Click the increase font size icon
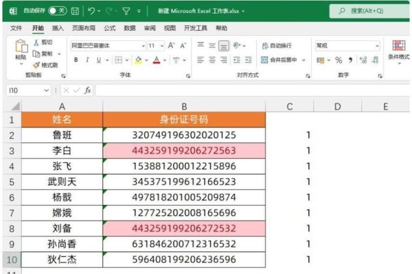 click(171, 46)
